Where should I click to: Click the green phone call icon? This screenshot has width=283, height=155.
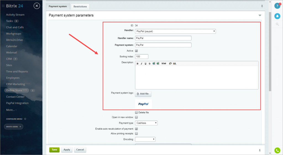pyautogui.click(x=277, y=150)
